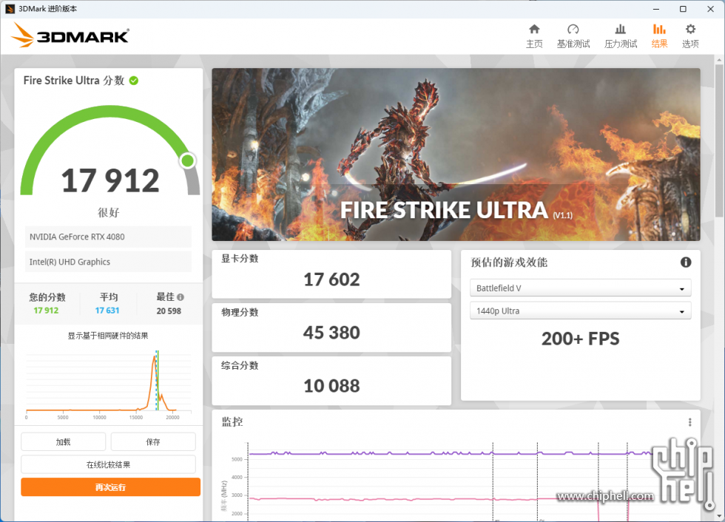Select the 结果 results chart icon
Image resolution: width=725 pixels, height=522 pixels.
click(x=659, y=30)
